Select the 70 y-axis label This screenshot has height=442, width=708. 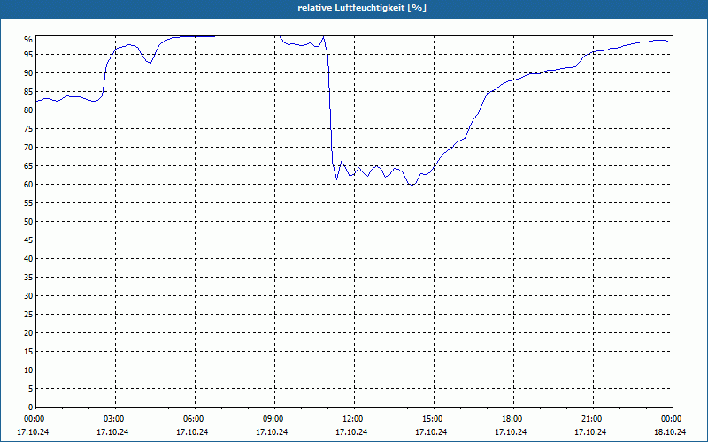[28, 148]
